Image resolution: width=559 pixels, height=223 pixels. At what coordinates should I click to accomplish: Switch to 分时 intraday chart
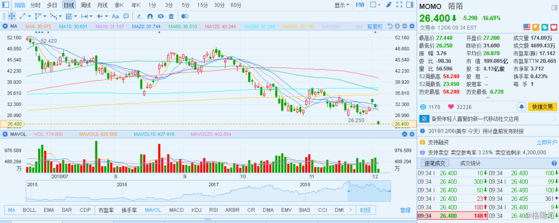point(35,5)
